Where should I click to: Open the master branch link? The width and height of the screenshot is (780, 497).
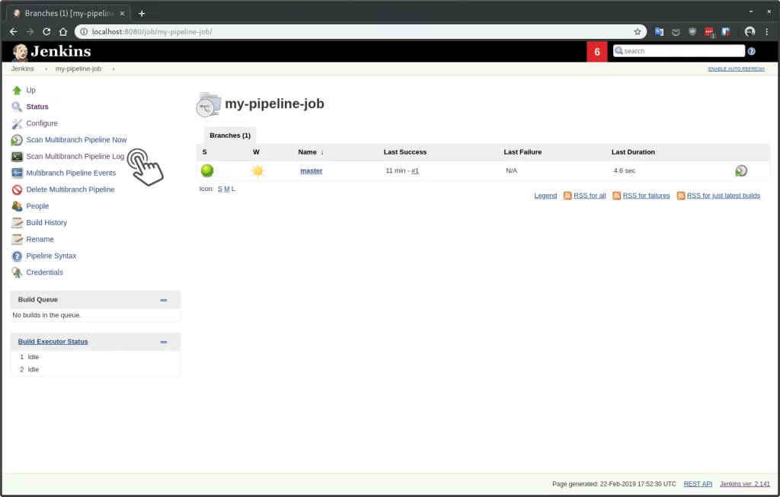[x=312, y=170]
